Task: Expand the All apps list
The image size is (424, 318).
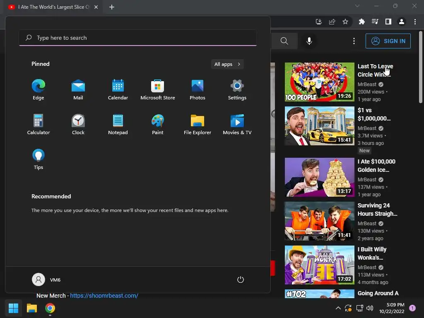Action: click(227, 64)
